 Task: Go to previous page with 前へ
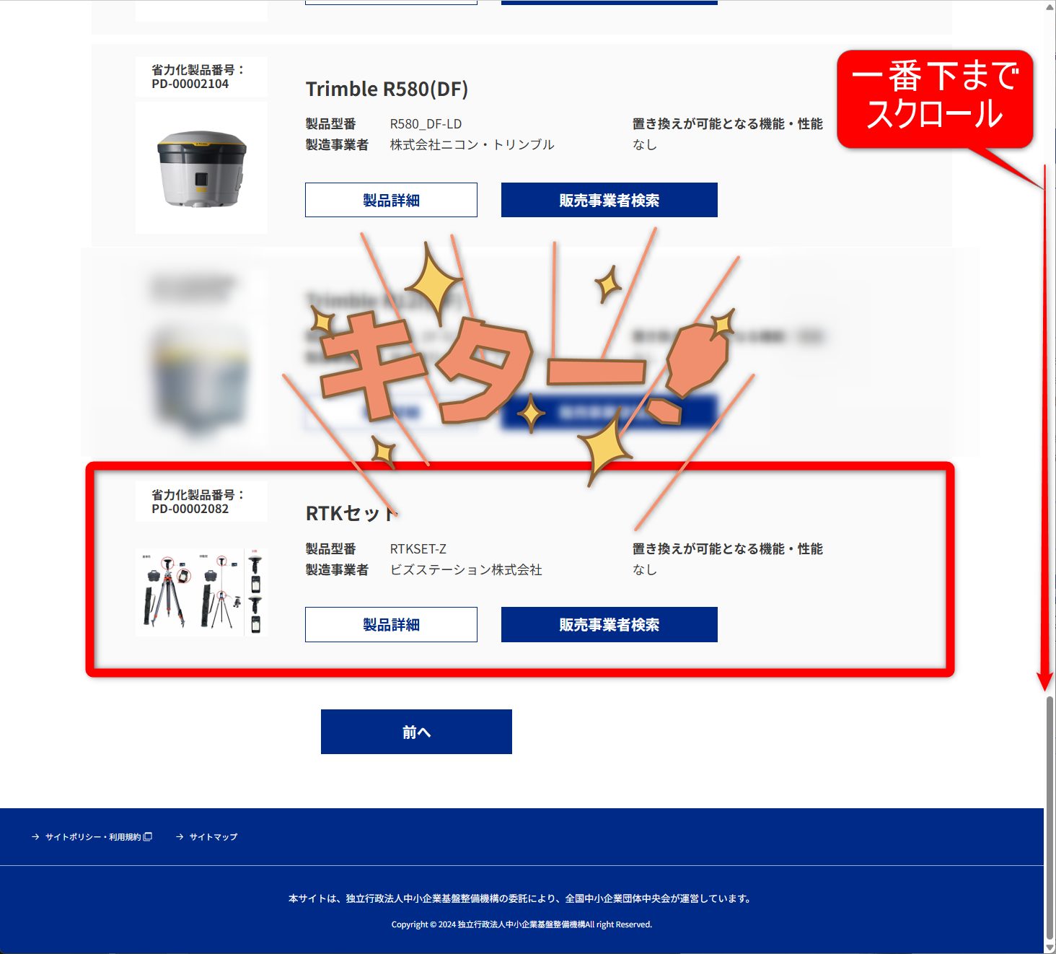tap(416, 732)
